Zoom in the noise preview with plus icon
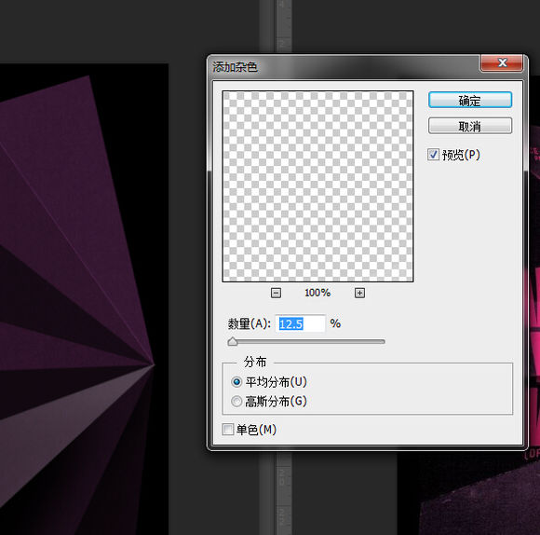Viewport: 540px width, 535px height. 360,293
